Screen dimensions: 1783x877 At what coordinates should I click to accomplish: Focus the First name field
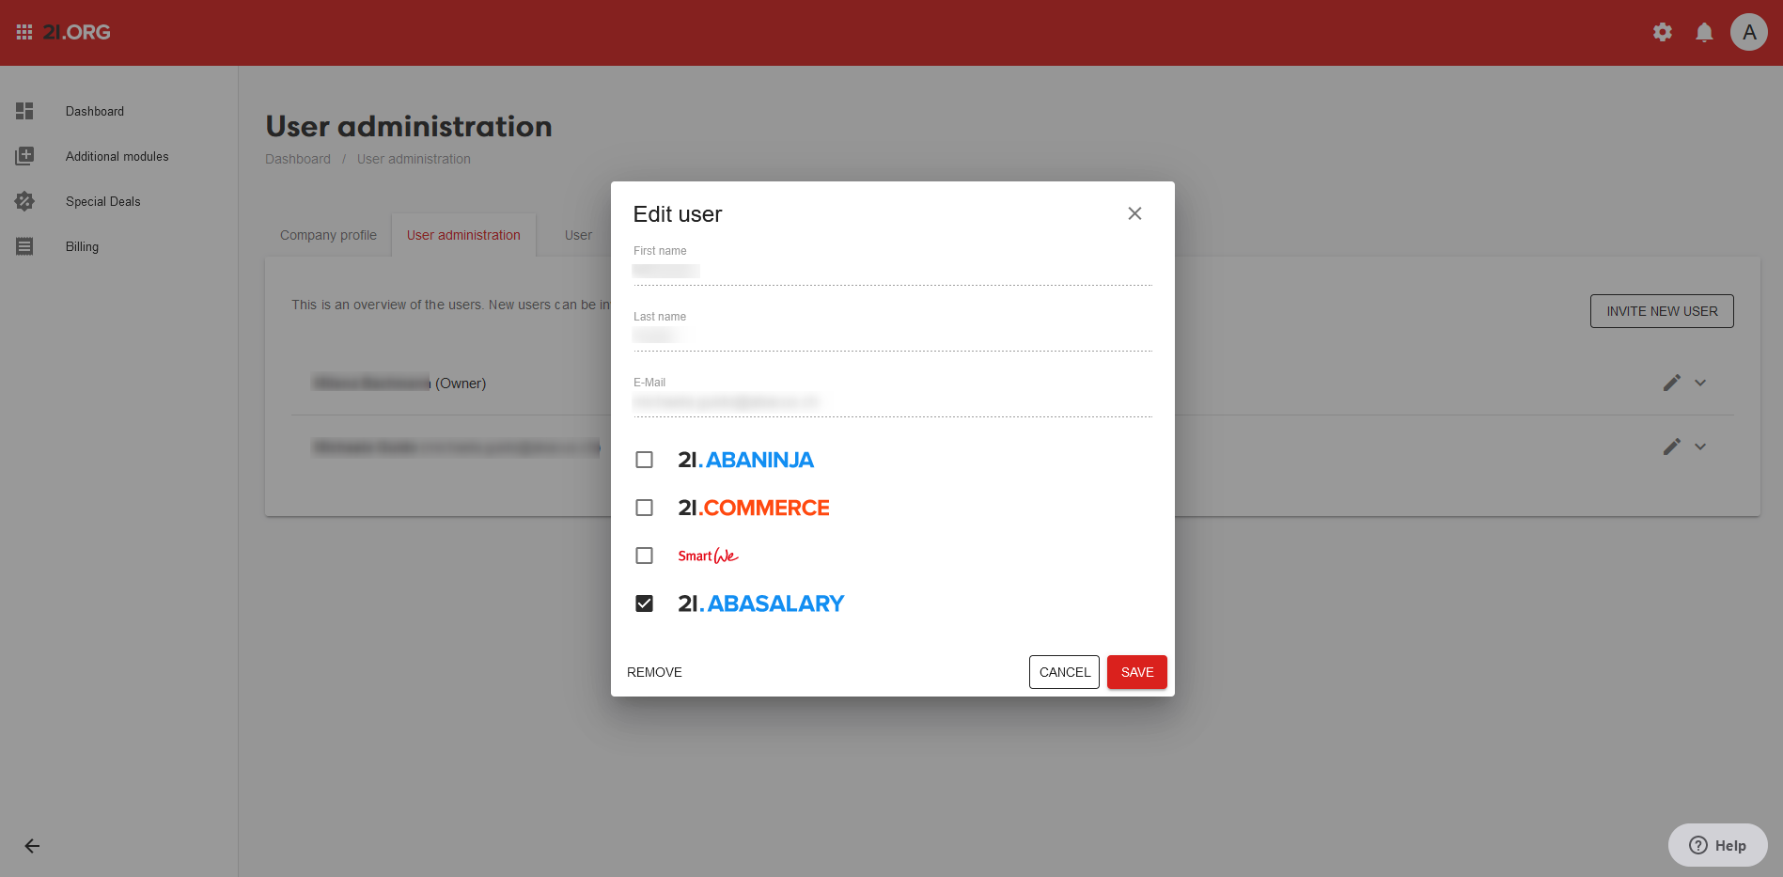pos(892,271)
